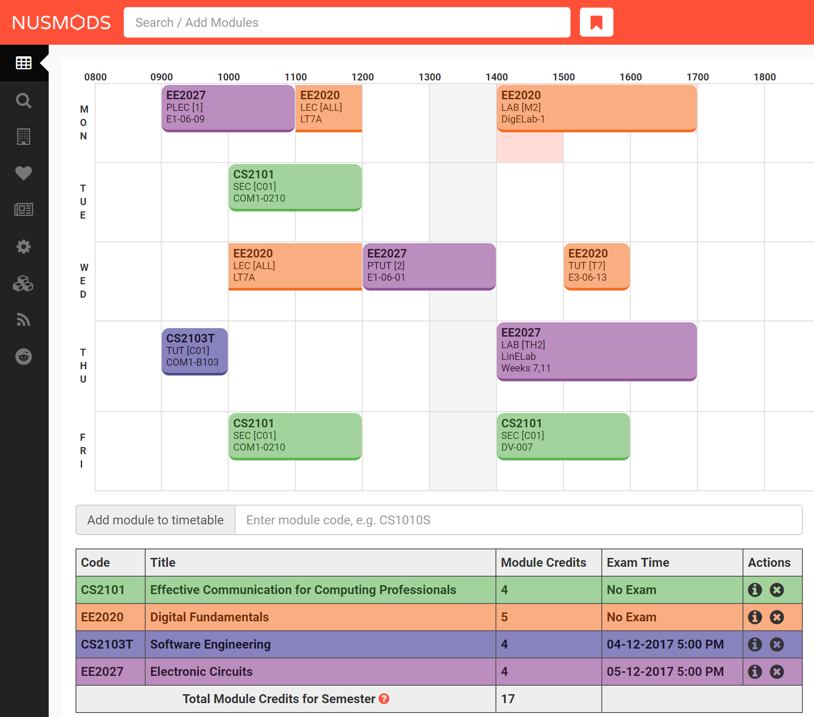This screenshot has height=717, width=814.
Task: Click EE2027 code in module table
Action: (x=102, y=672)
